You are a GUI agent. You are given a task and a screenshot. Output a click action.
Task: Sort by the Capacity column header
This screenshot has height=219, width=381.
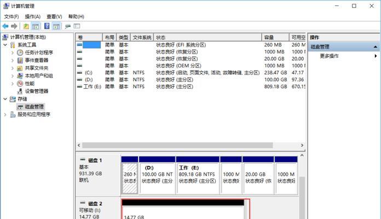click(275, 37)
